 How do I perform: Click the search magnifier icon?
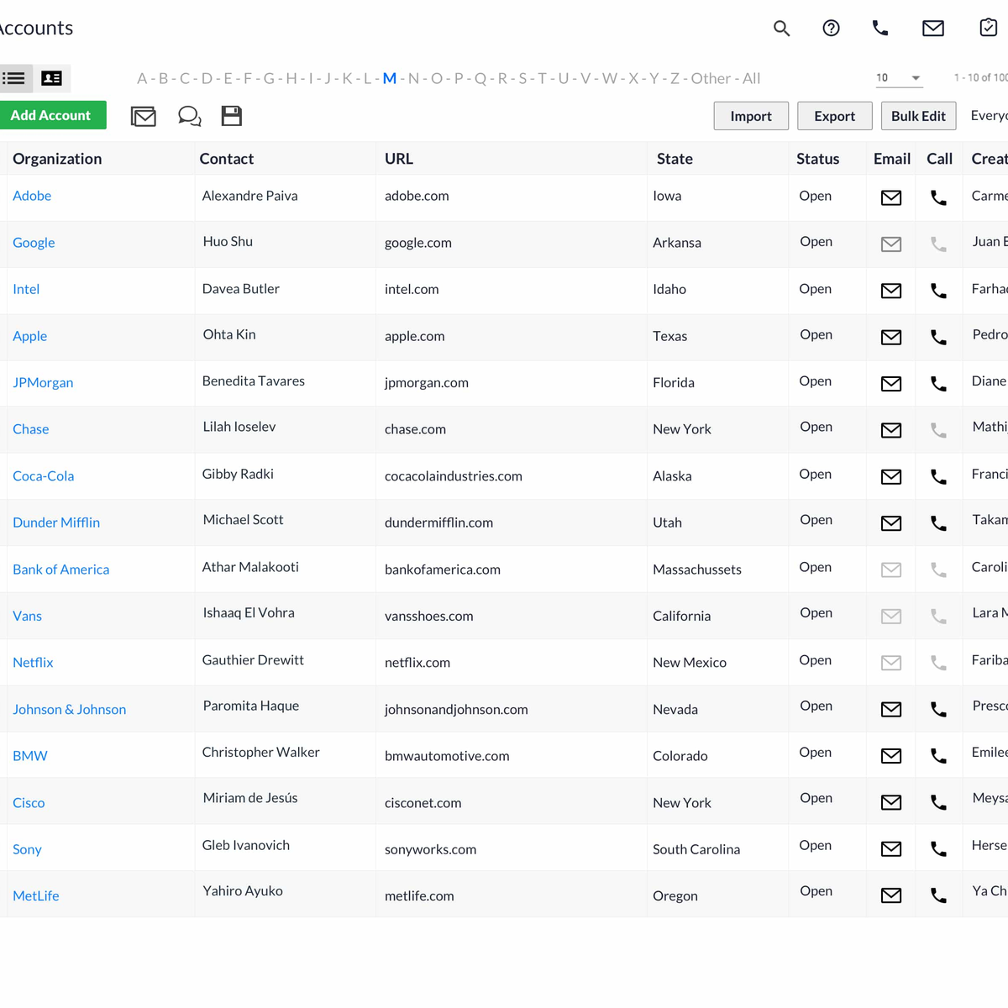[781, 29]
